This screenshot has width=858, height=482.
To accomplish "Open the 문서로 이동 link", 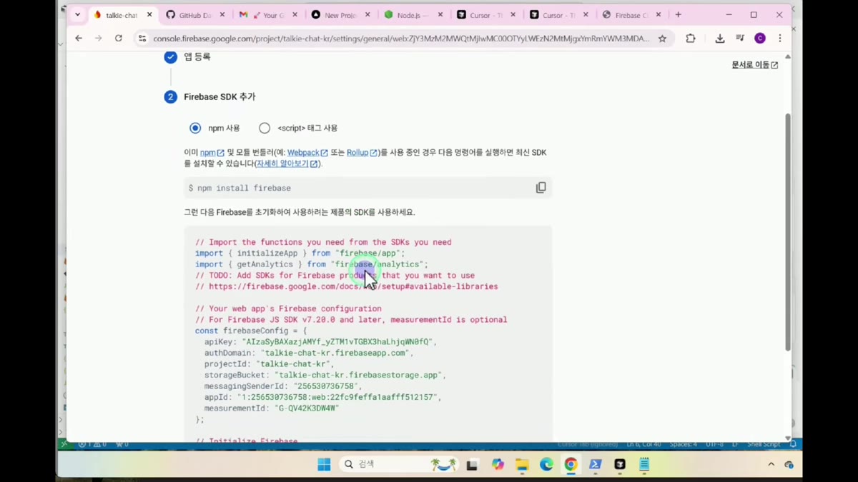I will 754,65.
